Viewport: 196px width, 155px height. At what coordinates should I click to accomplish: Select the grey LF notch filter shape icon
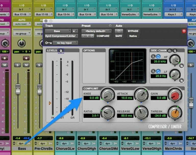153,72
